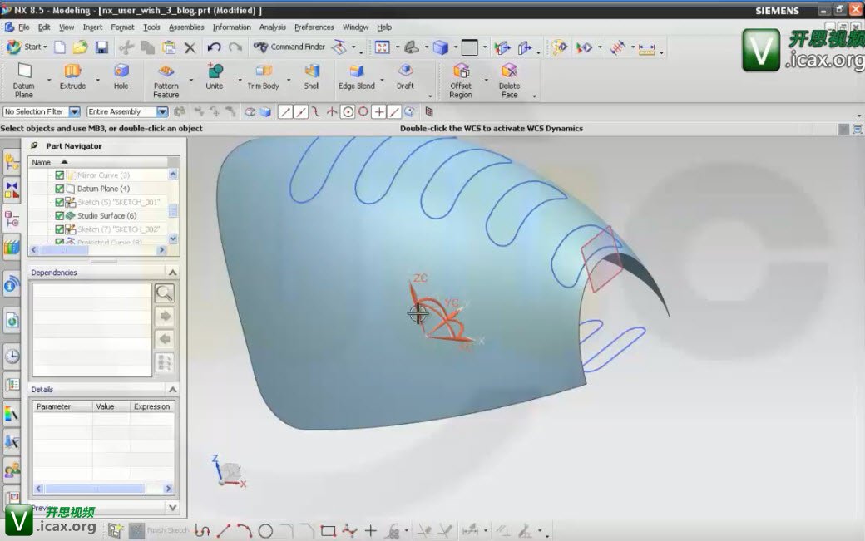This screenshot has height=541, width=865.
Task: Toggle the Studio Surface (6) checkbox
Action: click(60, 216)
